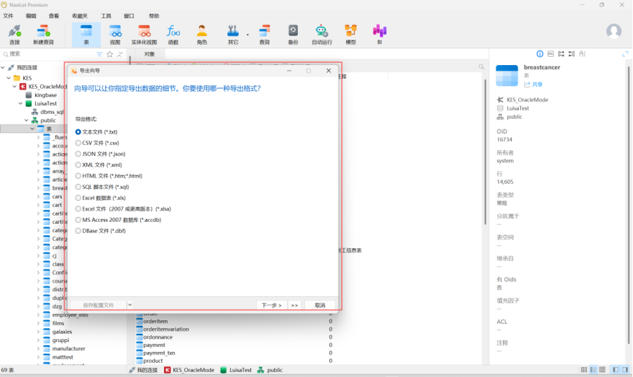Click the Cancel (取消) button in wizard

click(320, 305)
